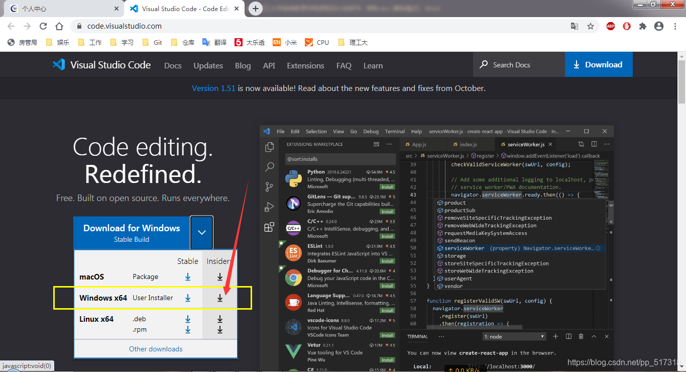The width and height of the screenshot is (686, 372).
Task: Click the scrollbar up arrow
Action: [681, 56]
